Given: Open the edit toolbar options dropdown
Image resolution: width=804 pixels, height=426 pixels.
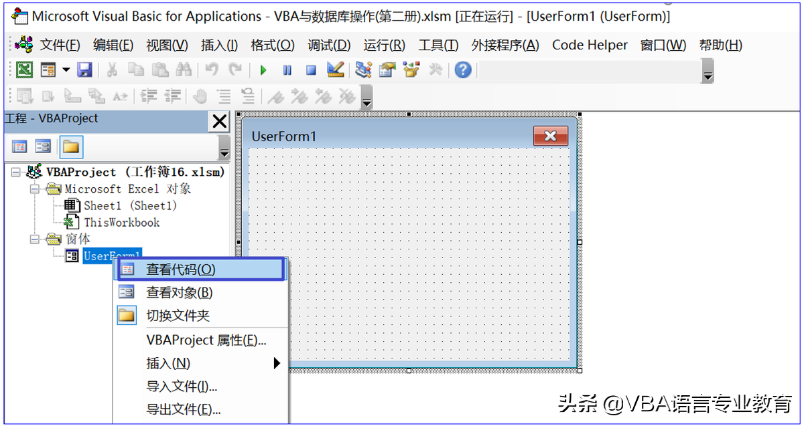Looking at the screenshot, I should [366, 98].
